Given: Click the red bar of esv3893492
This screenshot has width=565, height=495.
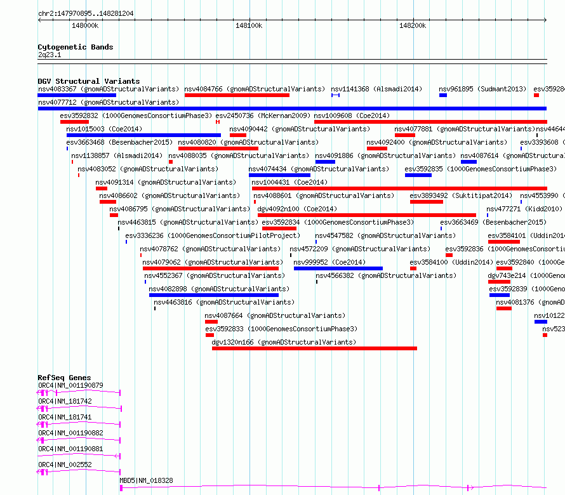Looking at the screenshot, I should (426, 202).
